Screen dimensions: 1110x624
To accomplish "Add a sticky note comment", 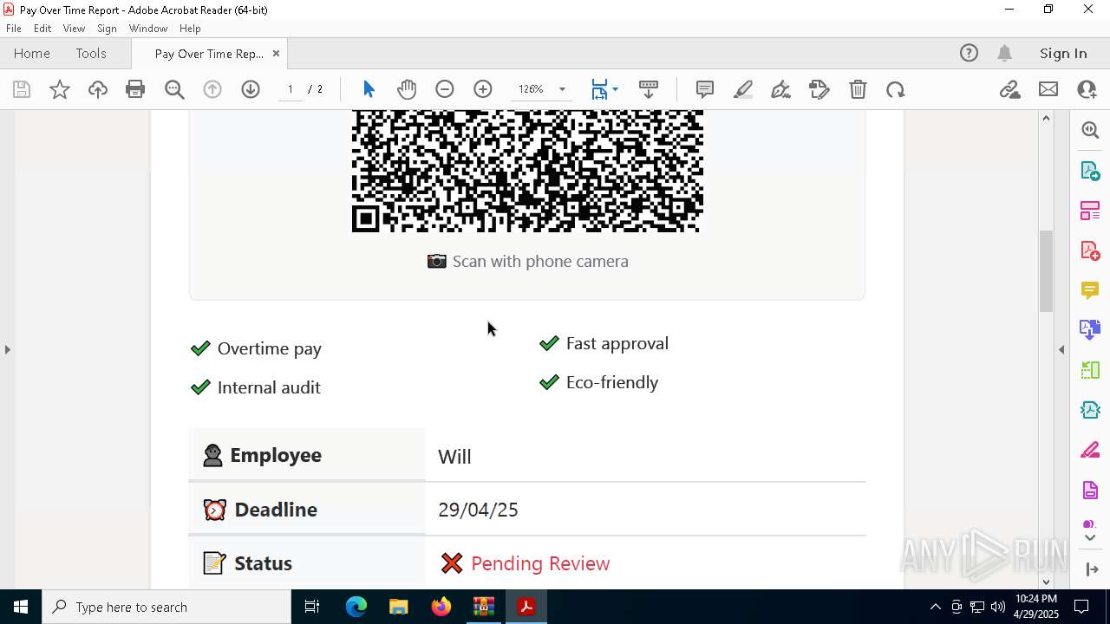I will (x=705, y=89).
